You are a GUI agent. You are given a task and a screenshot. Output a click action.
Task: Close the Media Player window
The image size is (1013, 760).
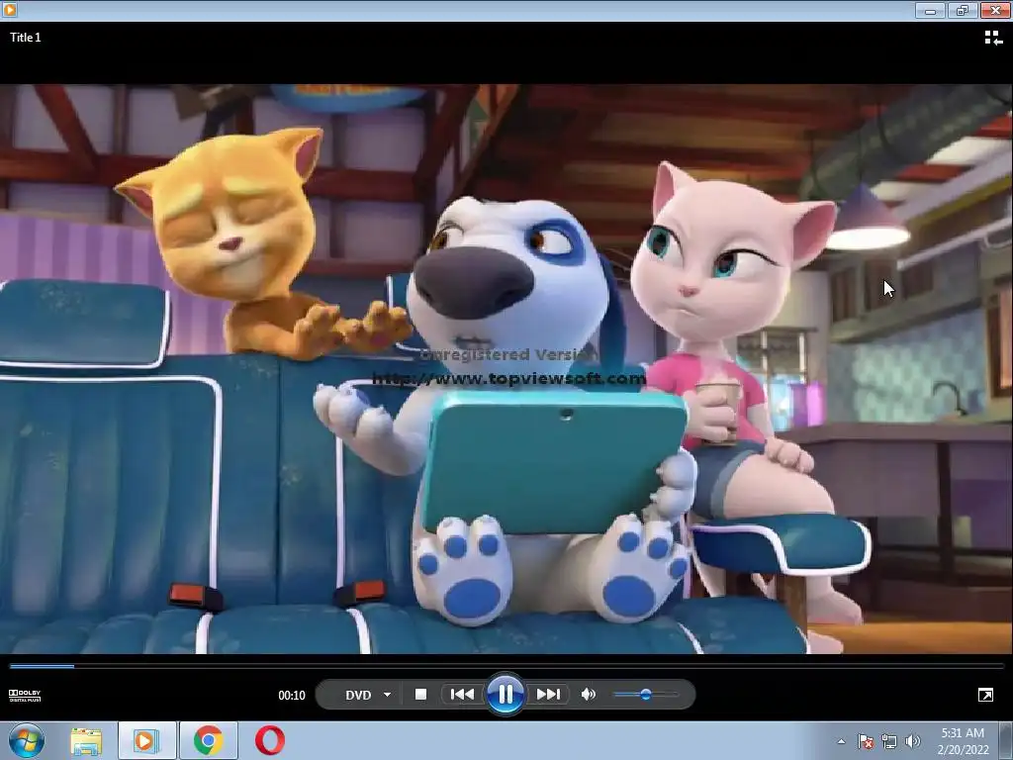tap(995, 10)
